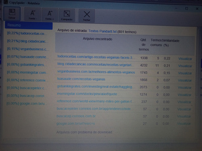Click the 1338 term count cell
Screen dimensions: 202x151
tap(144, 58)
